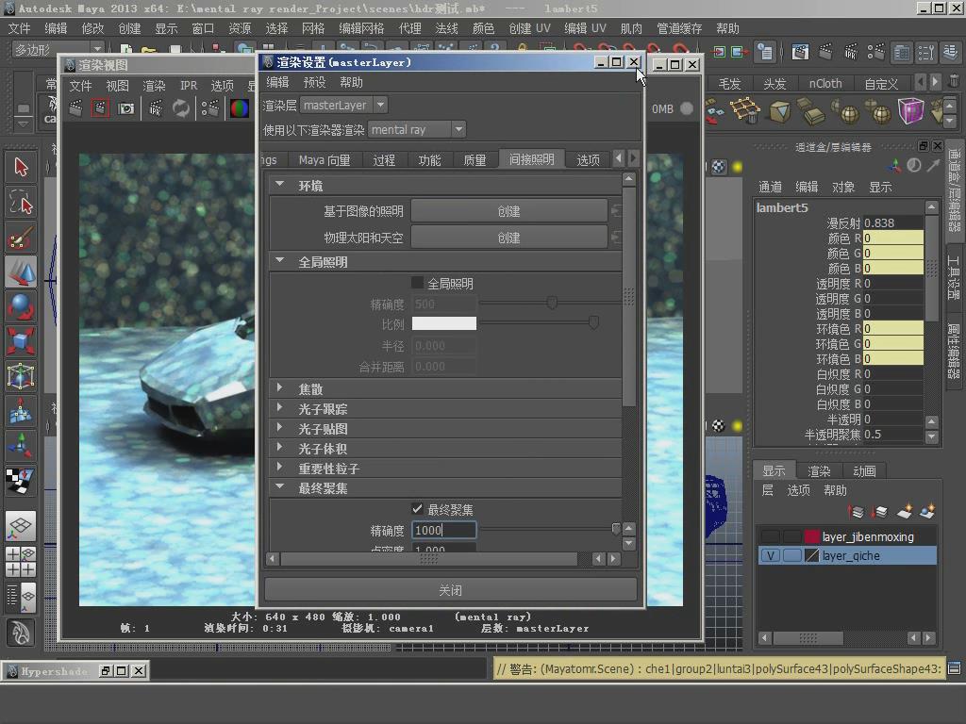
Task: Select the layer_jibenmoxing layer name
Action: point(868,536)
